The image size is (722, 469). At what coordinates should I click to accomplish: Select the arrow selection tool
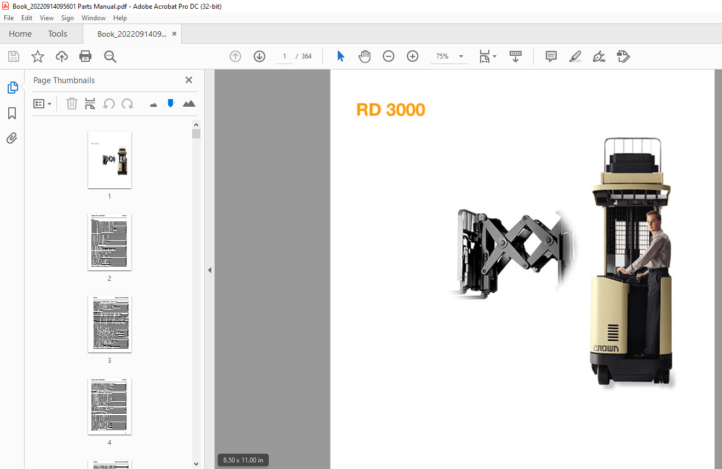click(x=340, y=56)
